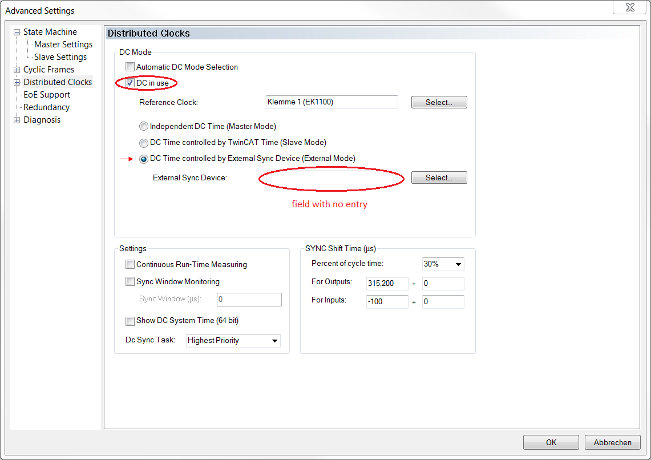Click the For Inputs value -100 field
The width and height of the screenshot is (651, 460).
pyautogui.click(x=387, y=301)
